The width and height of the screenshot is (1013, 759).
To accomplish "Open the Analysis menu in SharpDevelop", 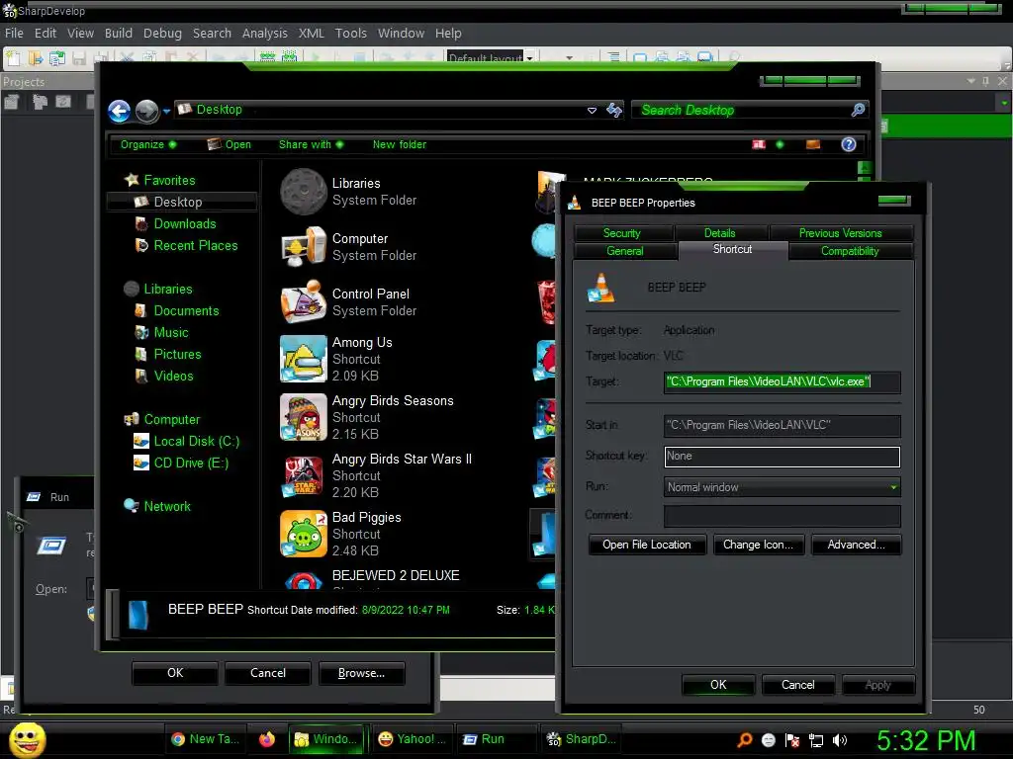I will pos(264,33).
